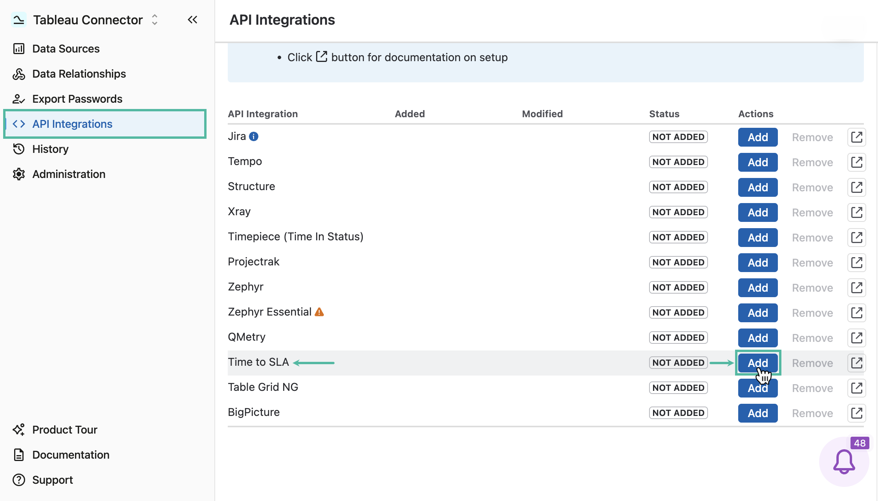This screenshot has height=501, width=878.
Task: Open Xray documentation external link icon
Action: [x=856, y=212]
